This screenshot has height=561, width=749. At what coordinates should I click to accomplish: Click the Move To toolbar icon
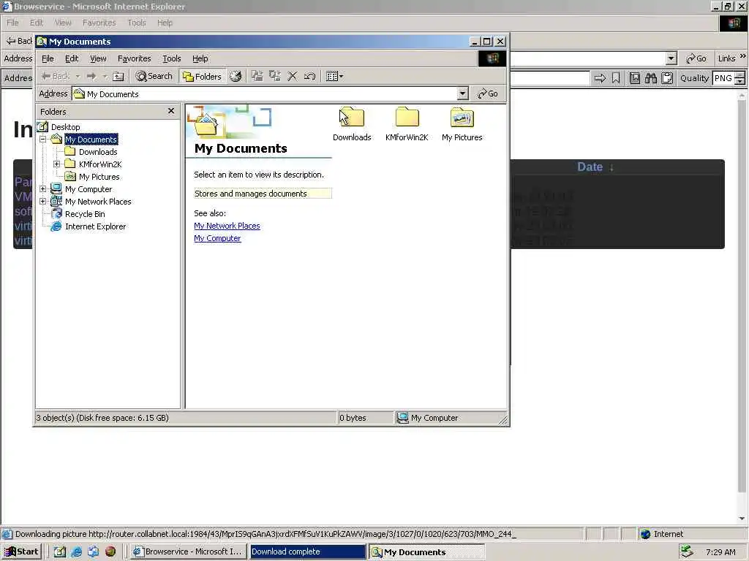pyautogui.click(x=257, y=76)
